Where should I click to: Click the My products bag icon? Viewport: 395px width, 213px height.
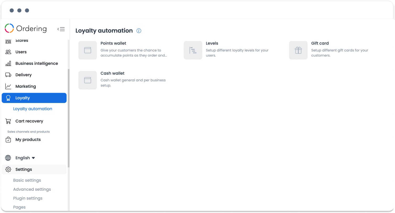click(8, 140)
